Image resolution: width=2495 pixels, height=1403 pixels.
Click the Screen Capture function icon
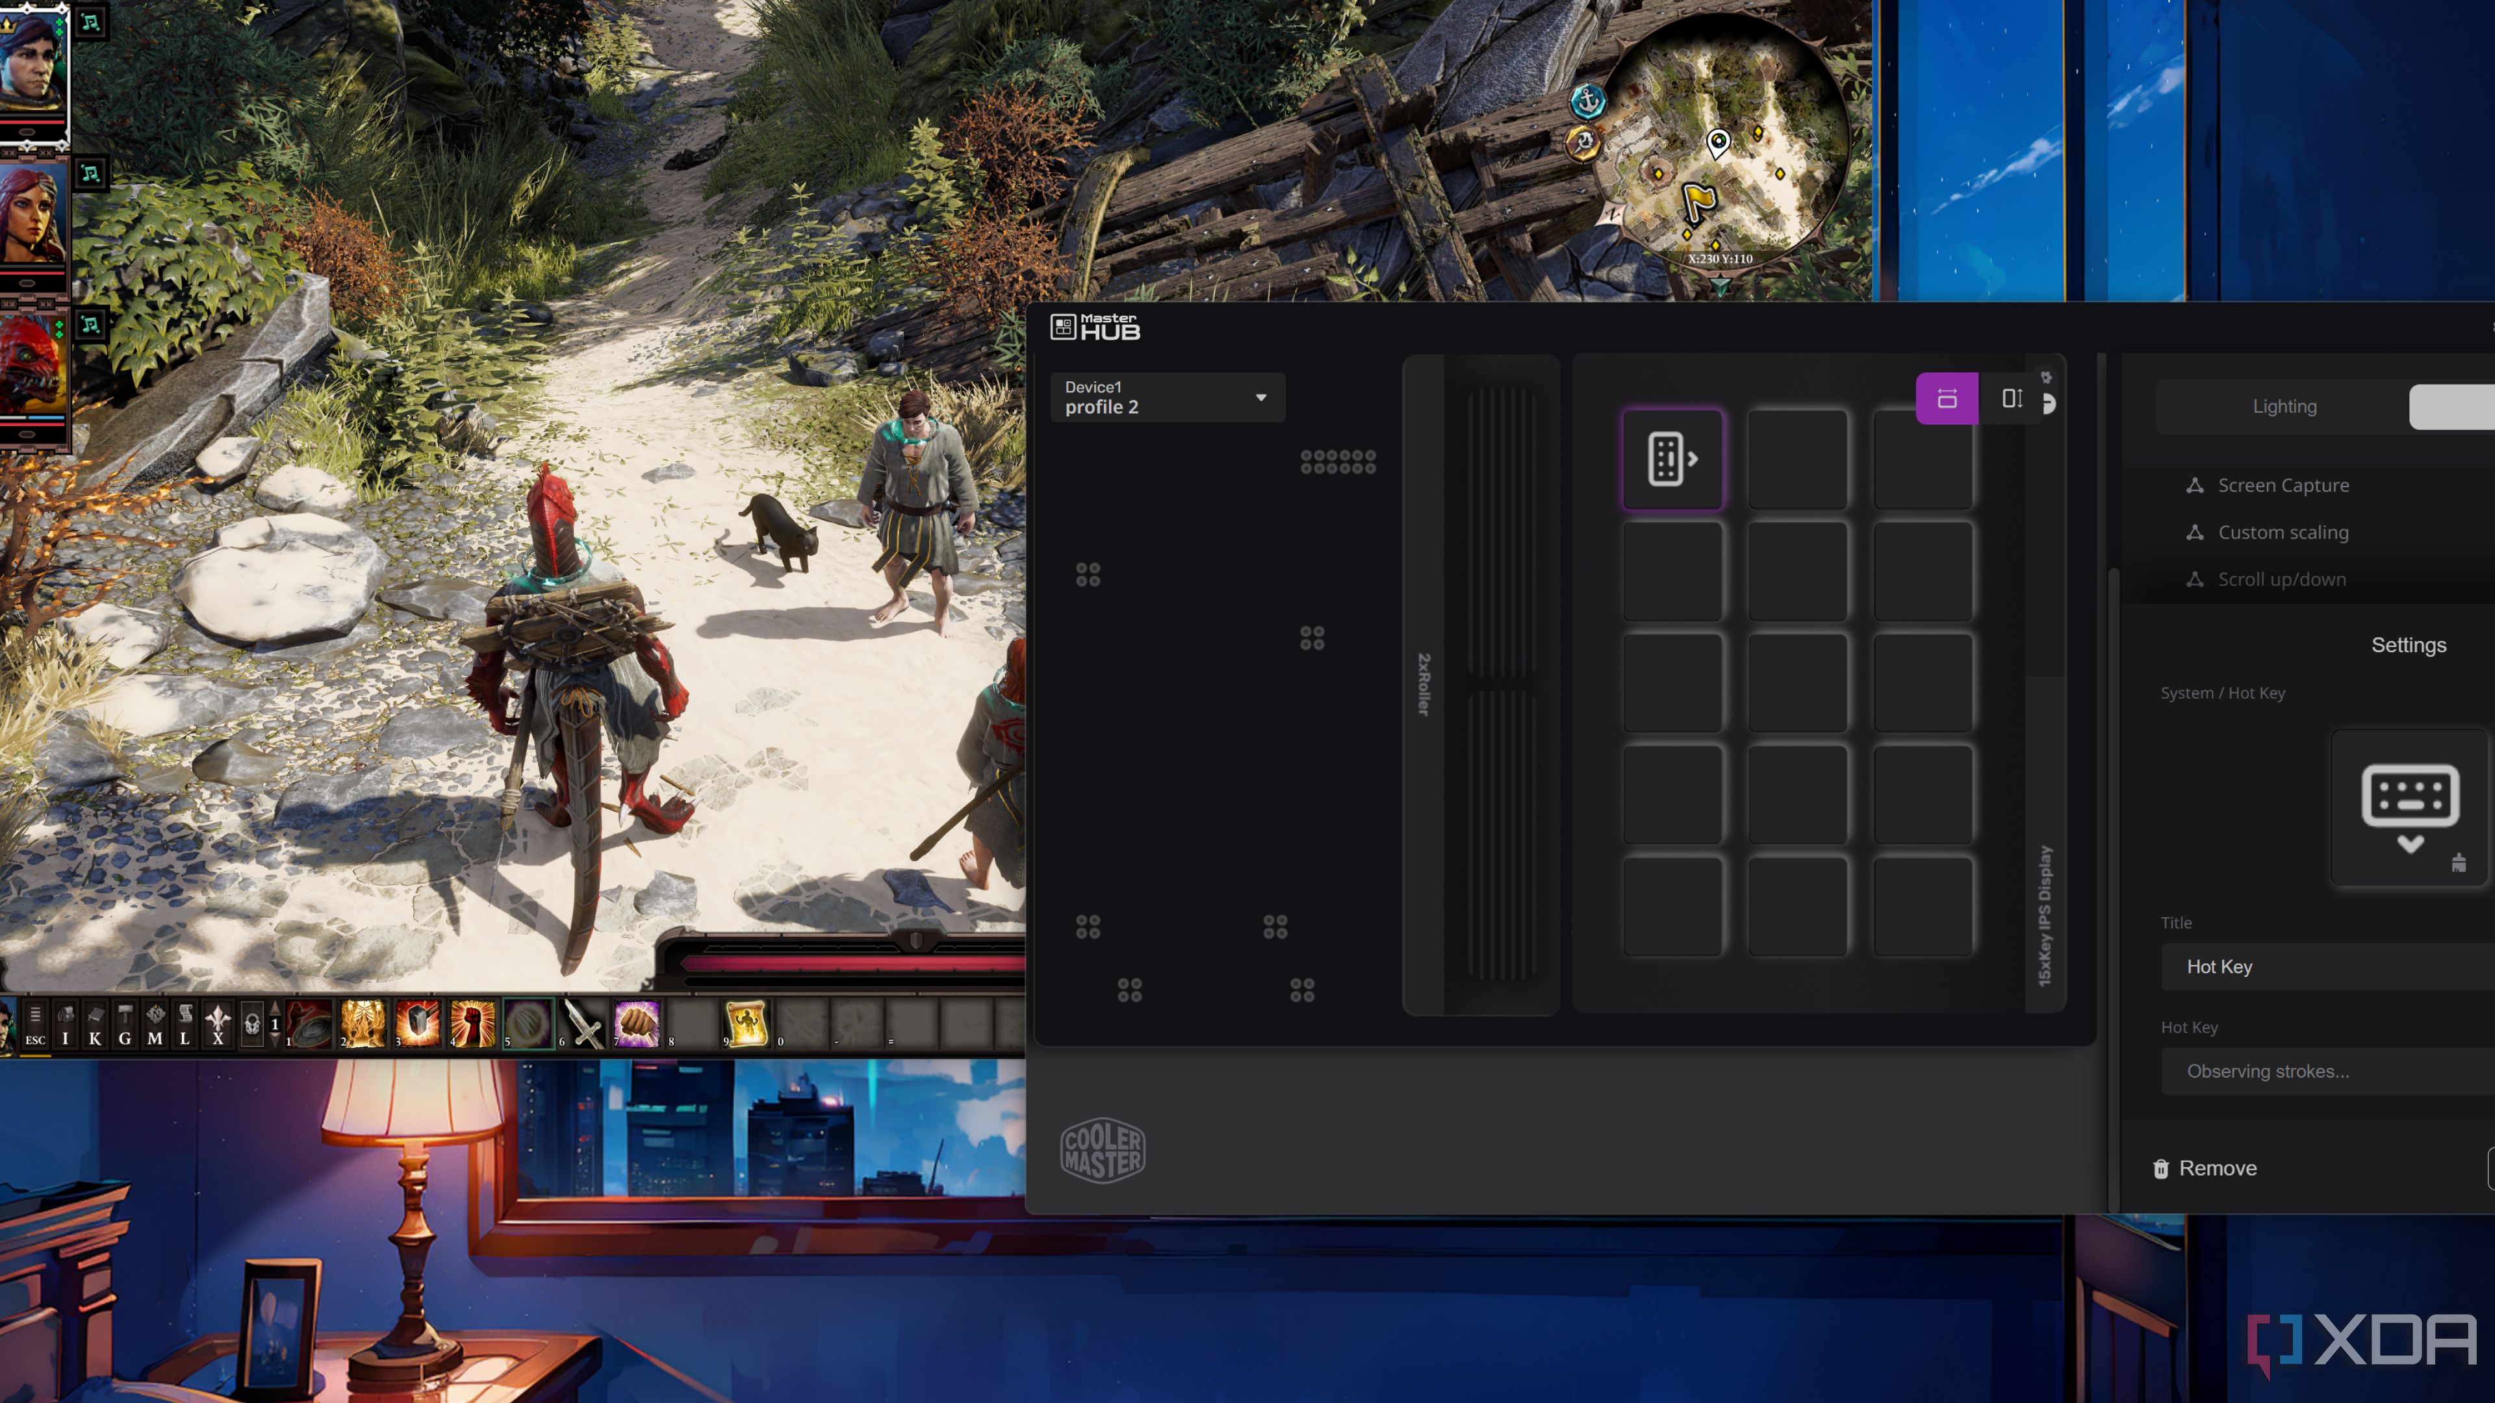(2195, 485)
